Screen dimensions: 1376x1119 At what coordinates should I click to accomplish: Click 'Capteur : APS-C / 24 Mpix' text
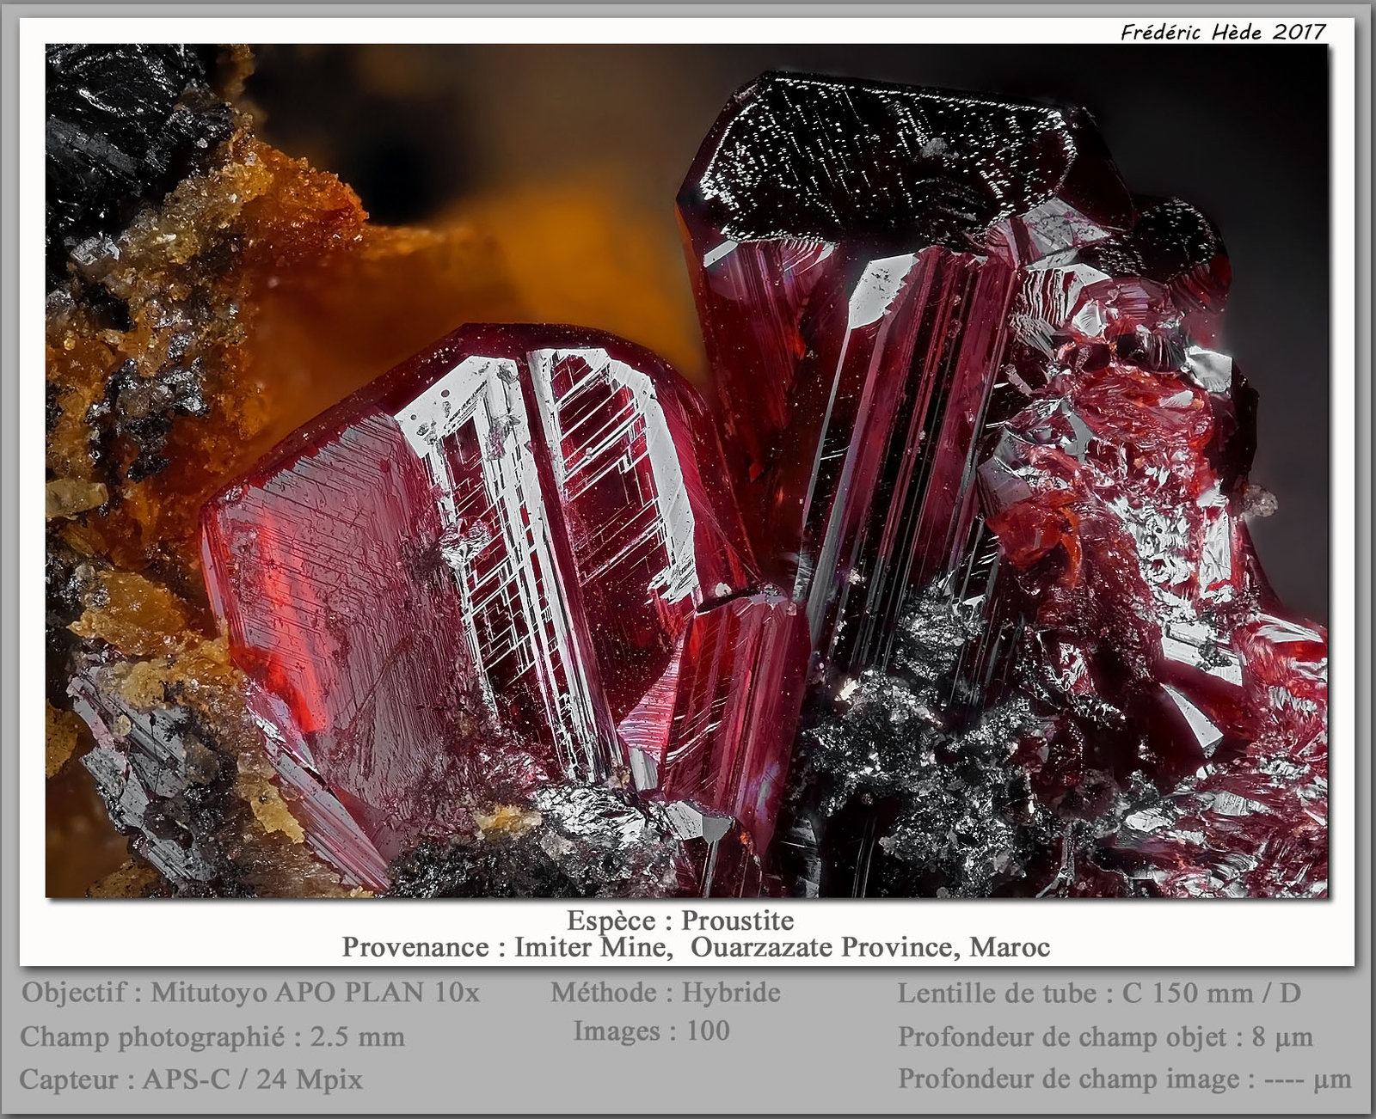(191, 1079)
